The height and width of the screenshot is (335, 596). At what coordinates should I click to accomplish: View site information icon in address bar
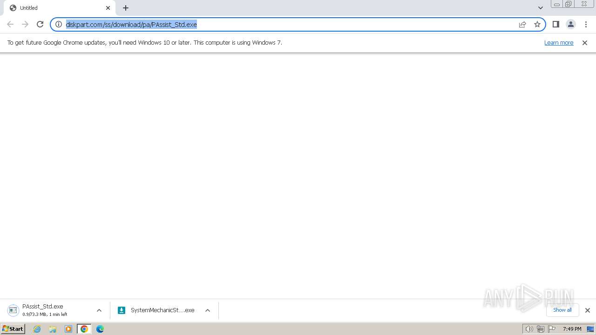[x=59, y=24]
